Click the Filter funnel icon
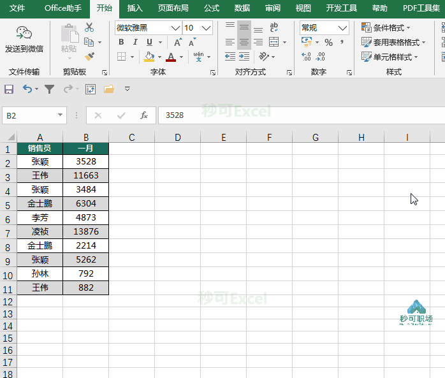Viewport: 445px width, 378px height. (x=49, y=89)
